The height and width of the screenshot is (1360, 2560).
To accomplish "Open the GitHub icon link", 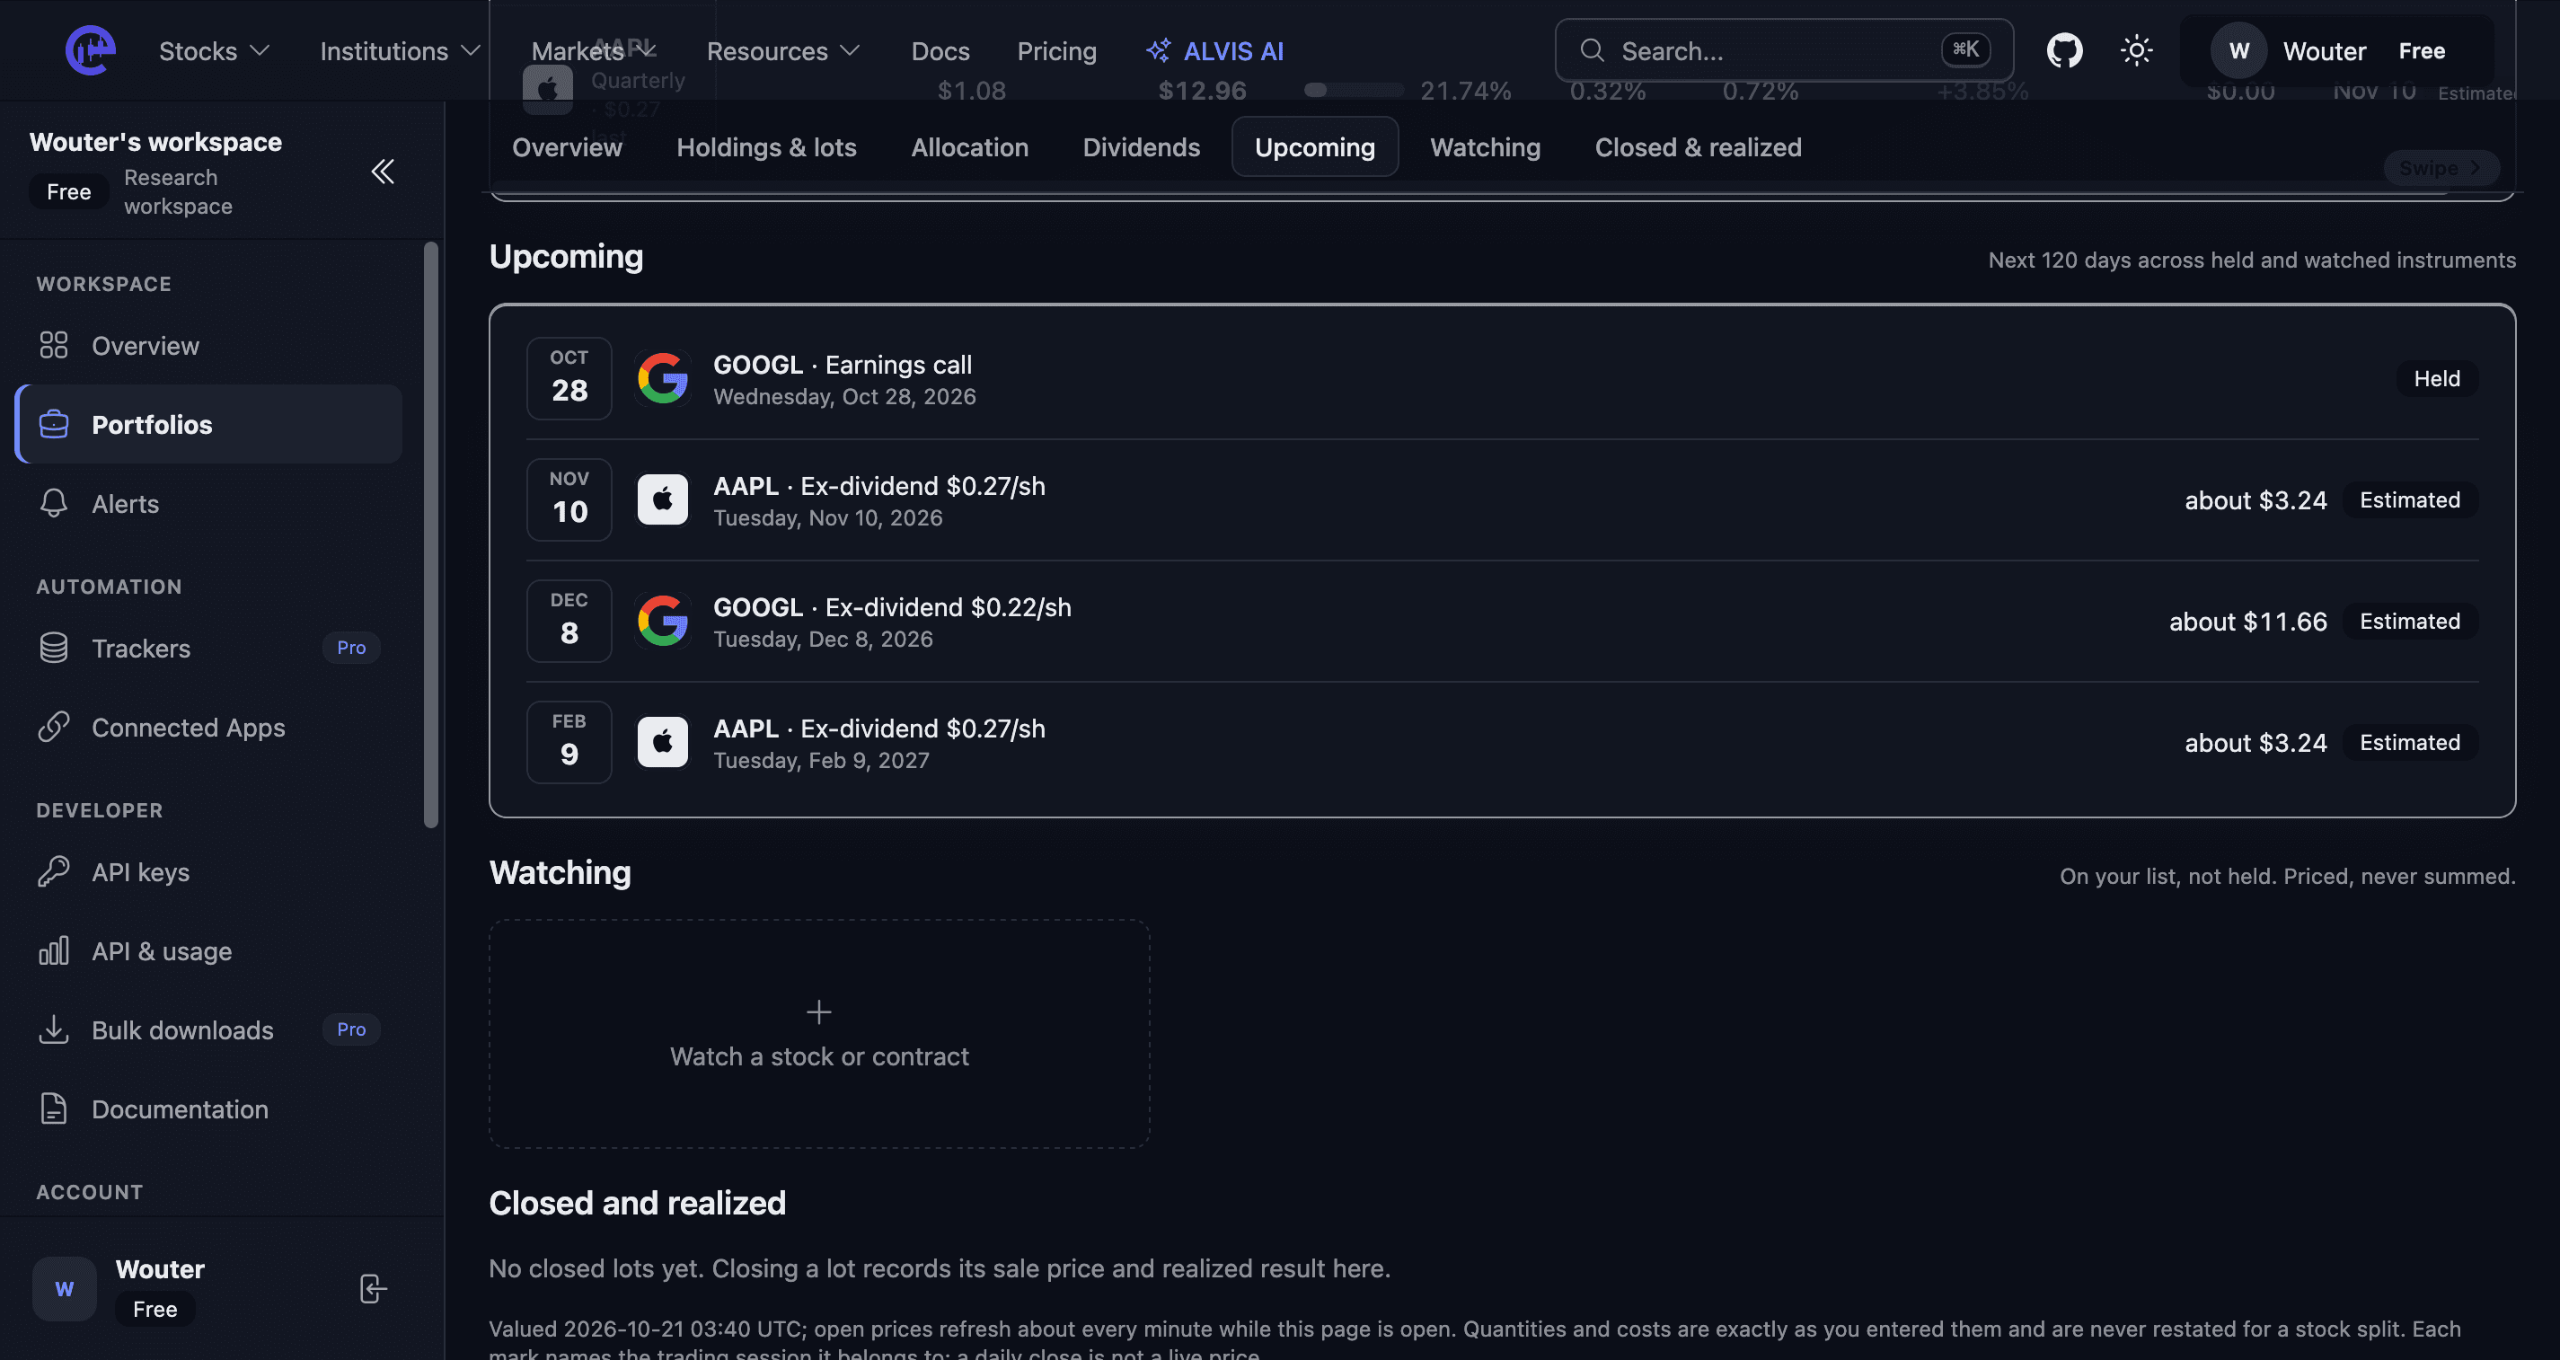I will [x=2064, y=49].
